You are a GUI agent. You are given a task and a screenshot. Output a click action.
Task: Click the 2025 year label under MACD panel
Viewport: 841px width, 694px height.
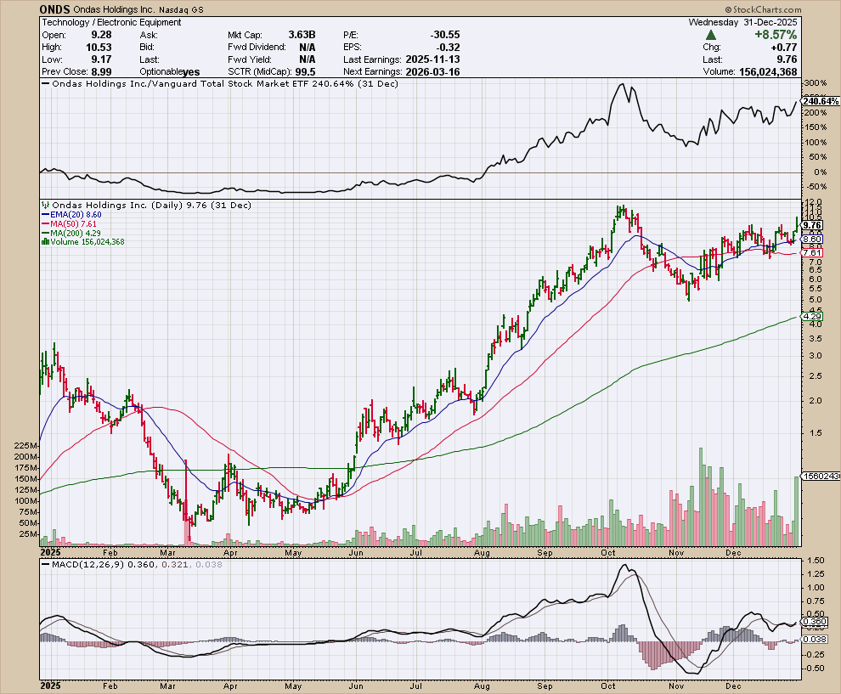[51, 686]
